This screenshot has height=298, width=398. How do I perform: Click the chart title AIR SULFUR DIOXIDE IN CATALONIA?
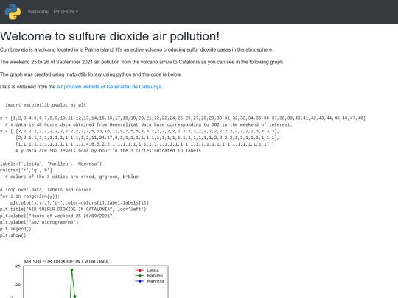[66, 261]
